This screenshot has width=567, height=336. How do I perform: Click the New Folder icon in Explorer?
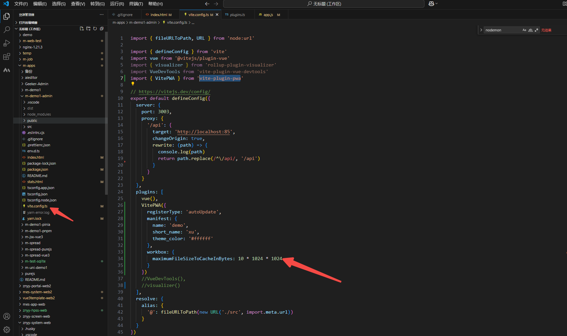[x=88, y=29]
